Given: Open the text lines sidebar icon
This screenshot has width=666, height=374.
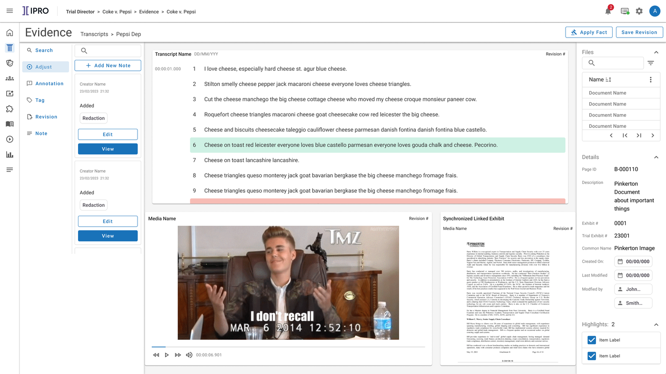Looking at the screenshot, I should pos(10,170).
